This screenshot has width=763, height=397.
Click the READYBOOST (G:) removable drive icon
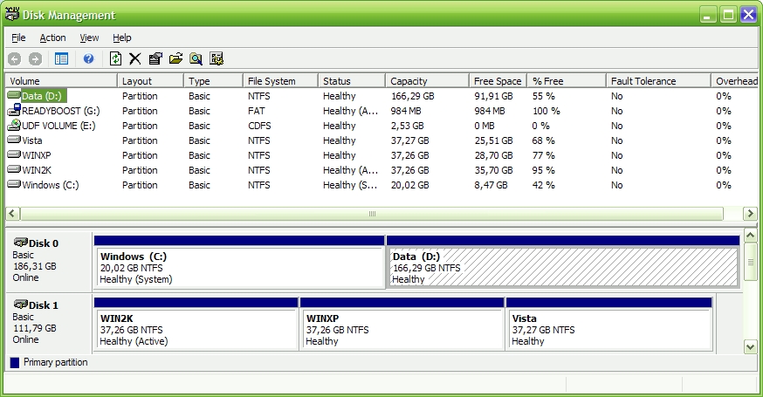pyautogui.click(x=14, y=110)
